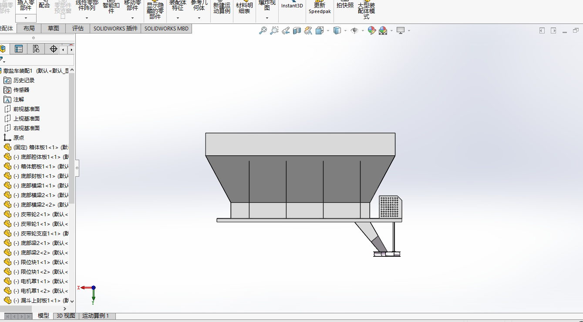
Task: Click the manager tabs left-scroll arrow
Action: click(64, 50)
